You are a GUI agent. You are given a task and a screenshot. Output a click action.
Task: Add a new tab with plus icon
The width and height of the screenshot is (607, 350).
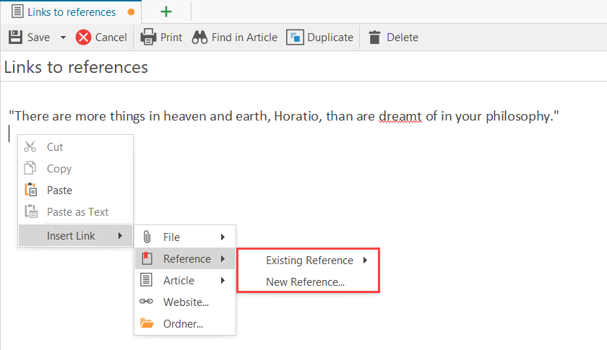click(x=166, y=12)
